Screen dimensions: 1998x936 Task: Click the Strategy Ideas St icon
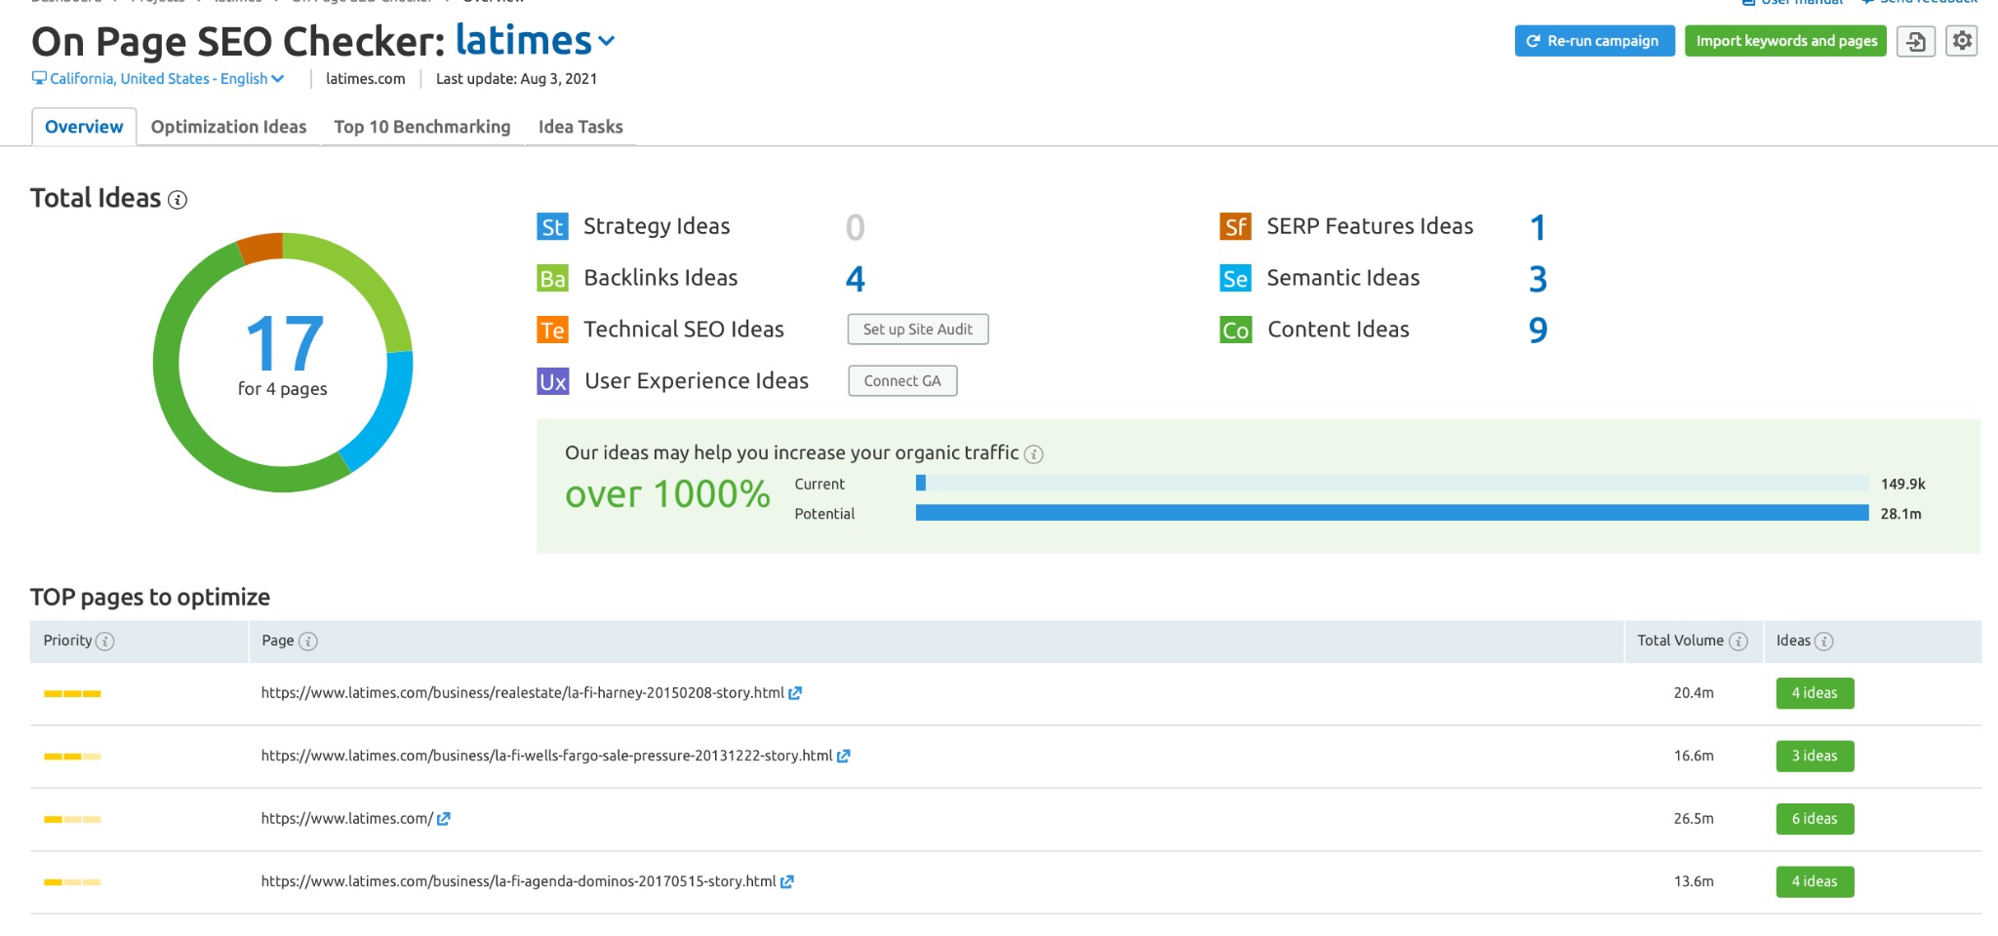[x=552, y=227]
